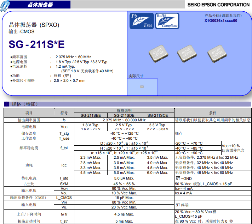Click the SG-211S*E model heading

coord(37,44)
